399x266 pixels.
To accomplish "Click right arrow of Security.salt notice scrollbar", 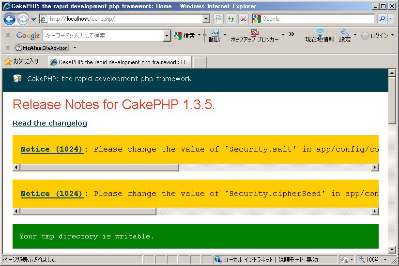I will tap(375, 168).
